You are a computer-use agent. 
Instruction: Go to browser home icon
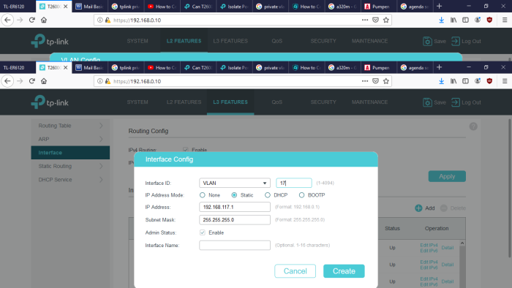click(x=44, y=81)
